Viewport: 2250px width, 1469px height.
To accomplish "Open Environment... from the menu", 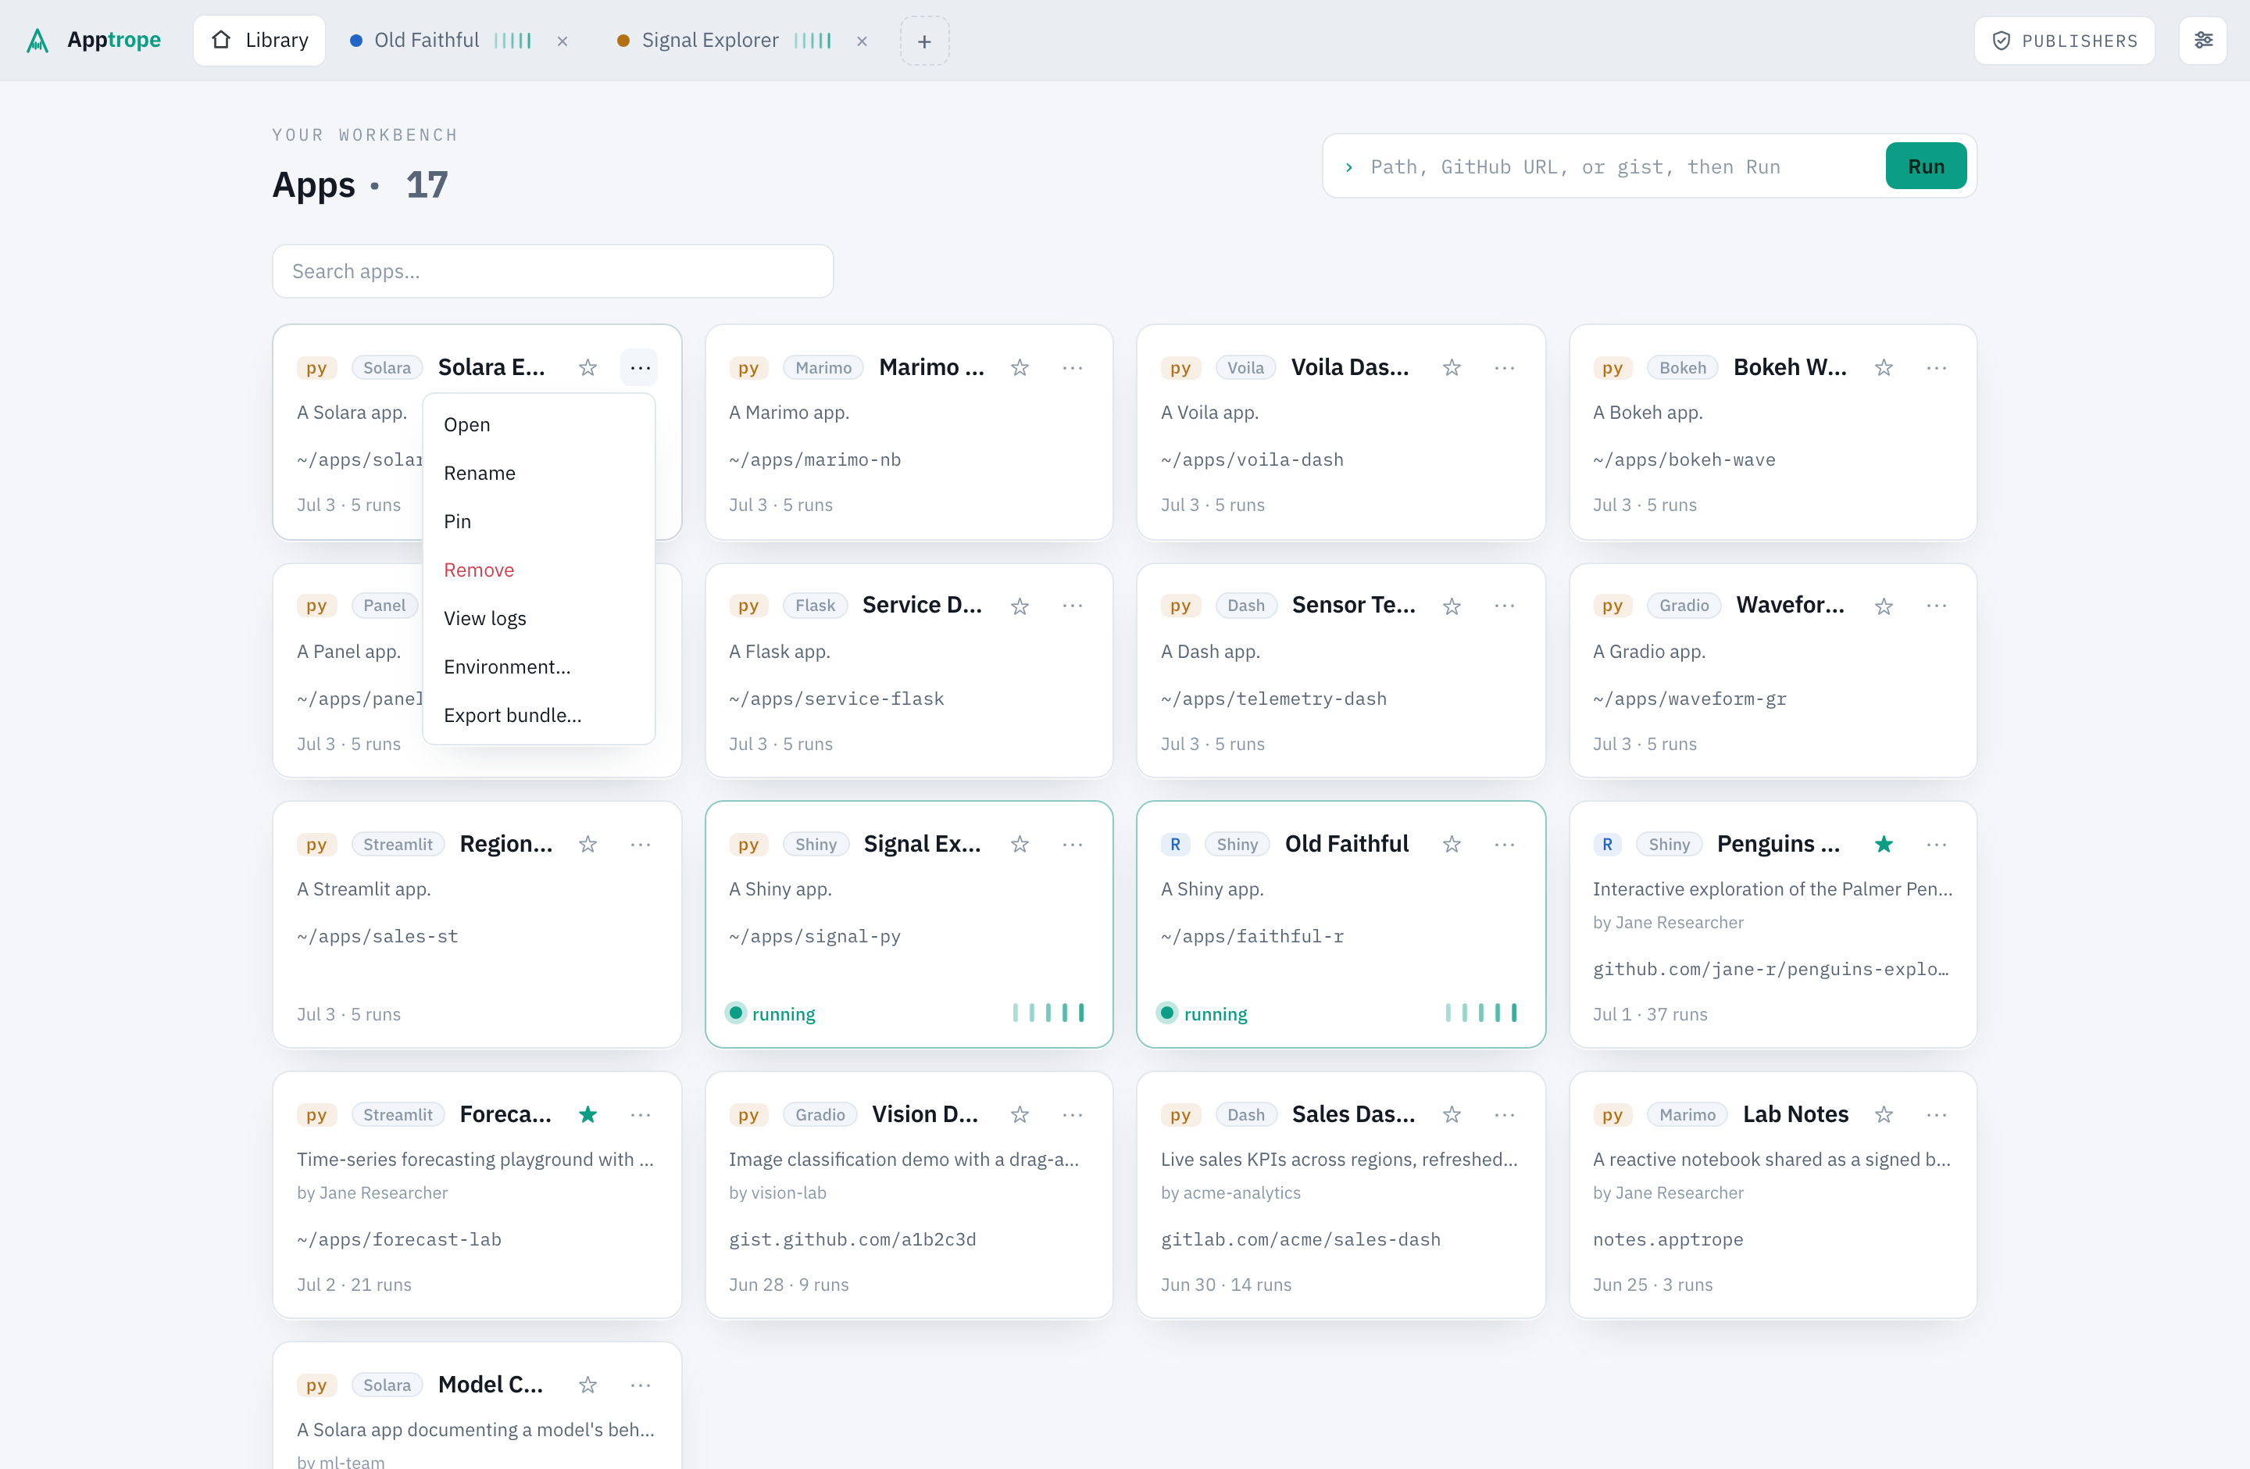I will point(539,667).
